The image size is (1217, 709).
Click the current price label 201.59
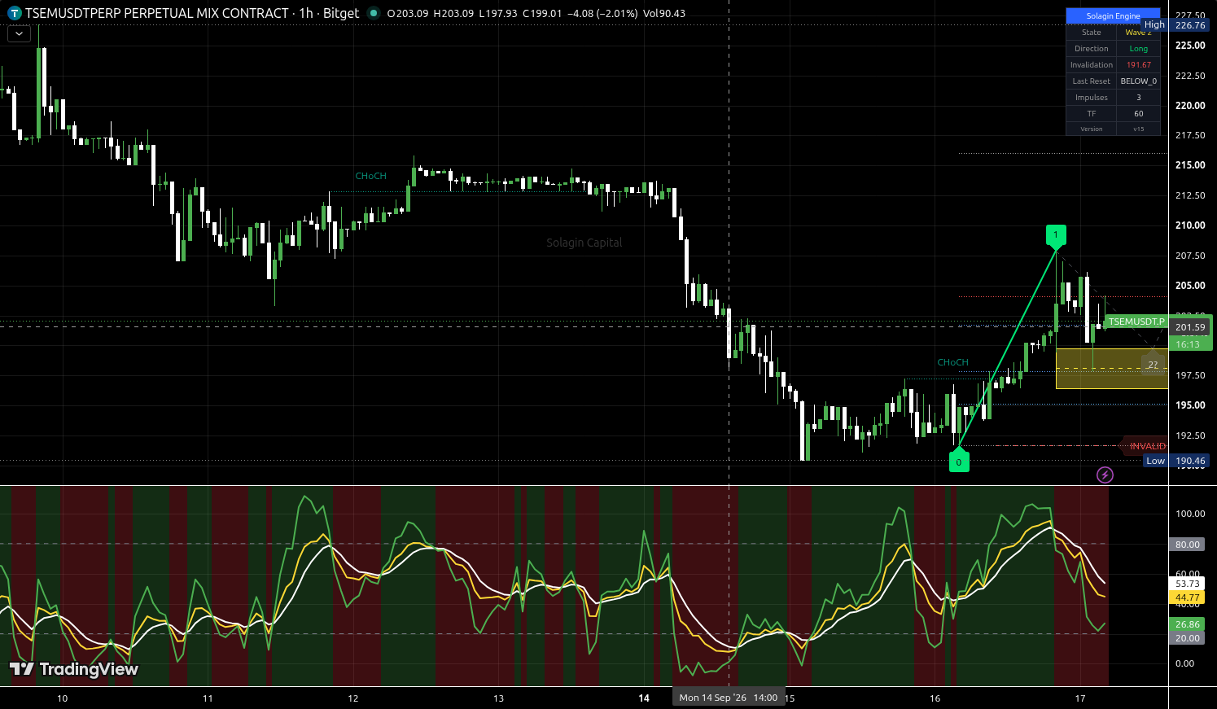[x=1190, y=327]
